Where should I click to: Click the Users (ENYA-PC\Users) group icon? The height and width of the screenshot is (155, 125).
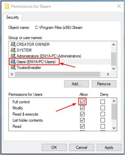13,62
